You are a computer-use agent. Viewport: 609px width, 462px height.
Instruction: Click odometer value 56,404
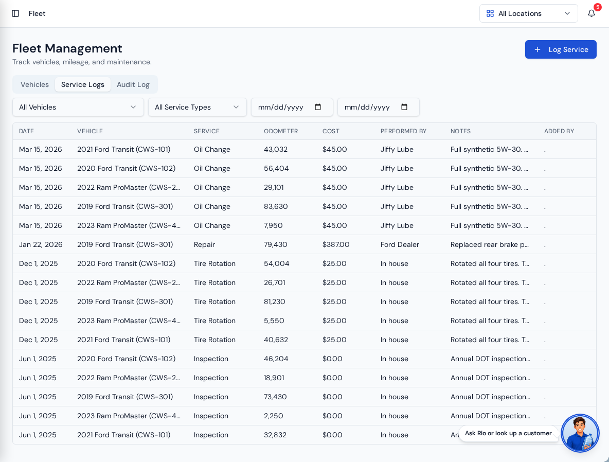pyautogui.click(x=276, y=168)
